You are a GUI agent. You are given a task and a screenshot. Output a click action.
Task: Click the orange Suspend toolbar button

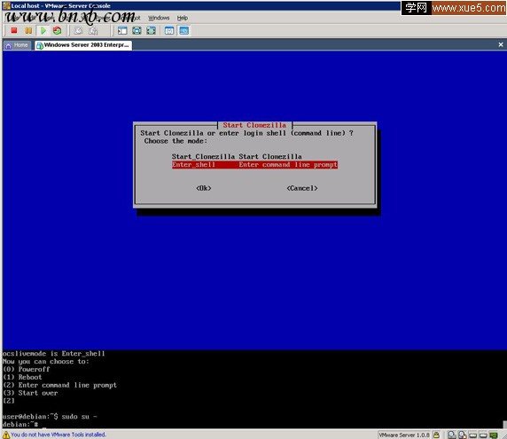[28, 30]
